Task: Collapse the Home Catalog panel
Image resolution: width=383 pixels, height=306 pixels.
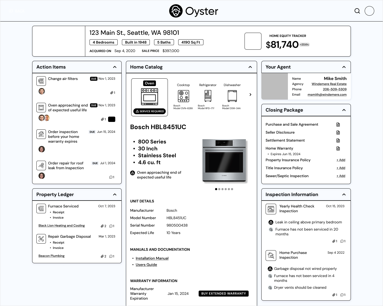Action: (x=250, y=67)
